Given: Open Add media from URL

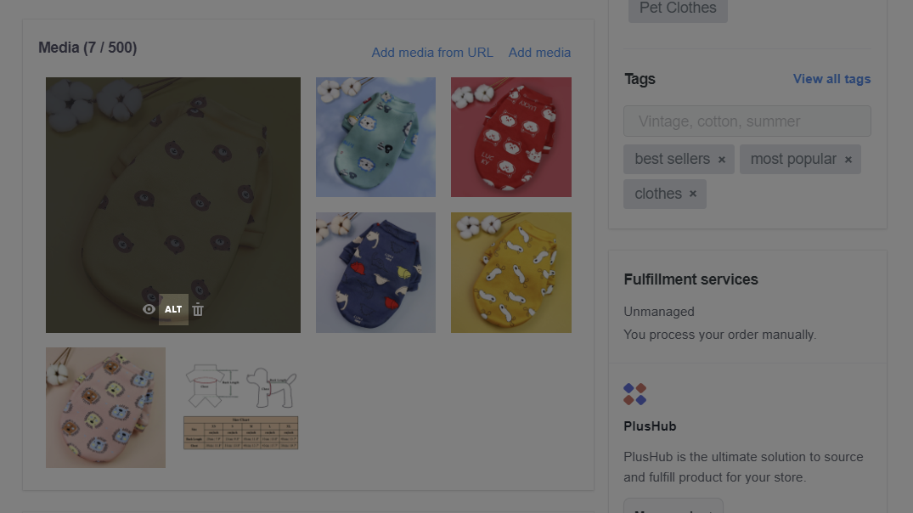Looking at the screenshot, I should [x=432, y=53].
